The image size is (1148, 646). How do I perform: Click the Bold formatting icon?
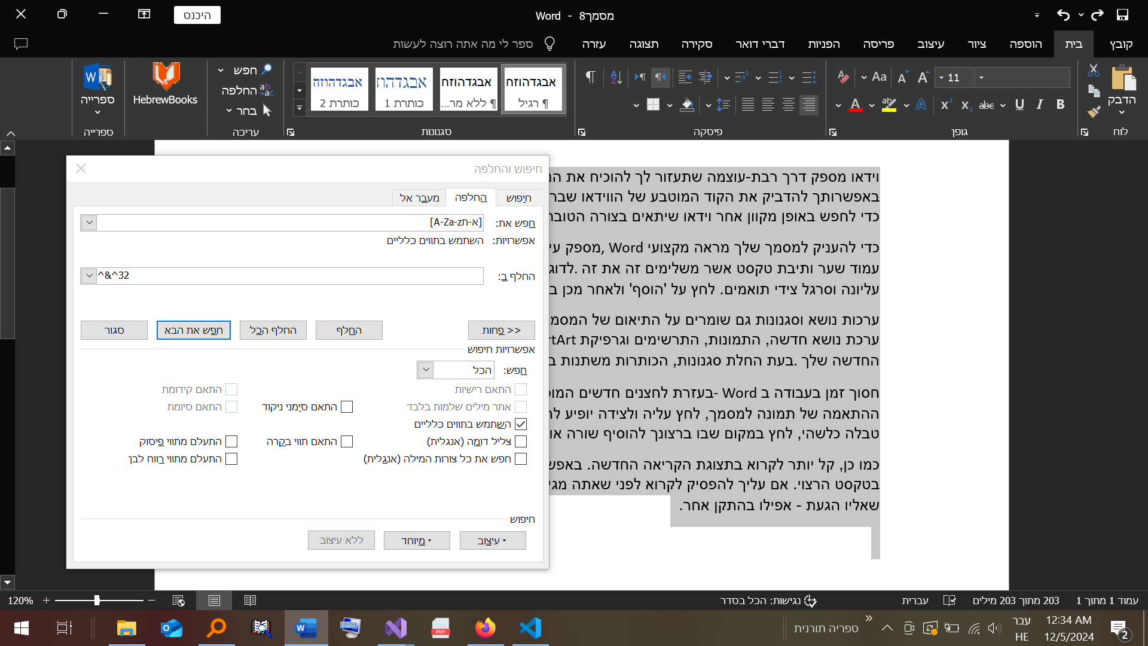point(1060,105)
